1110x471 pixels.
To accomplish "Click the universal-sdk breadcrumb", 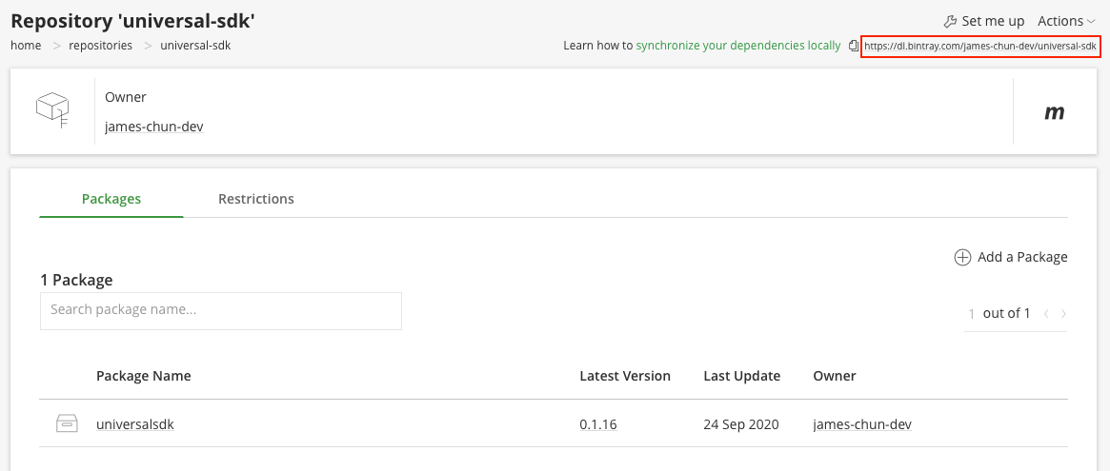I will [195, 46].
